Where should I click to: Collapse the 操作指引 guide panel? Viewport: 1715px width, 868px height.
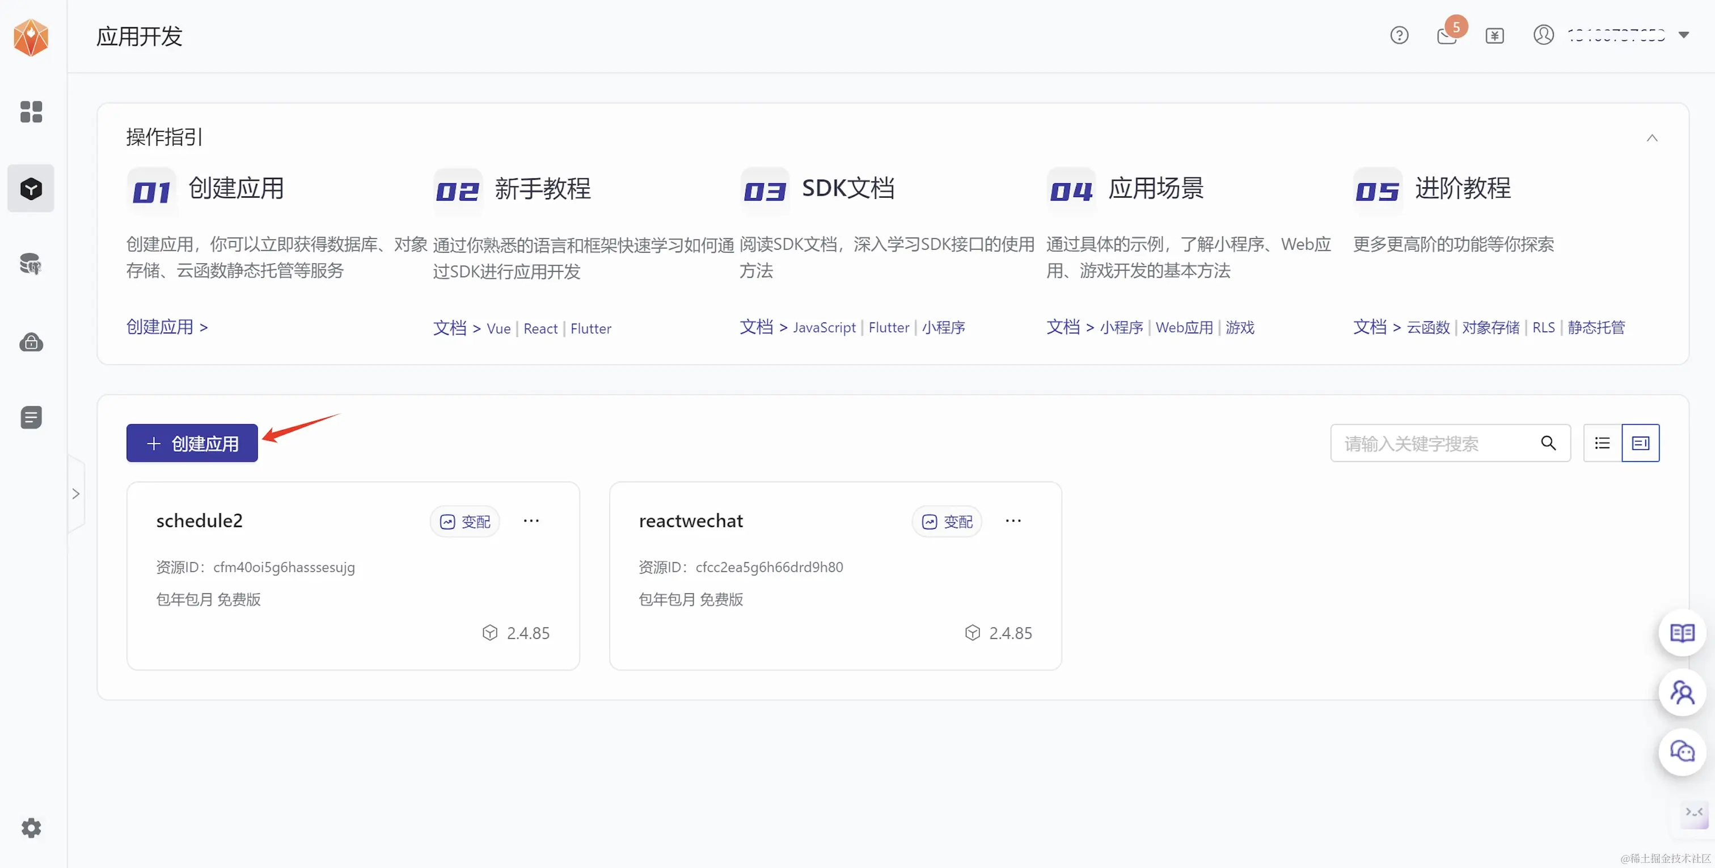1651,138
